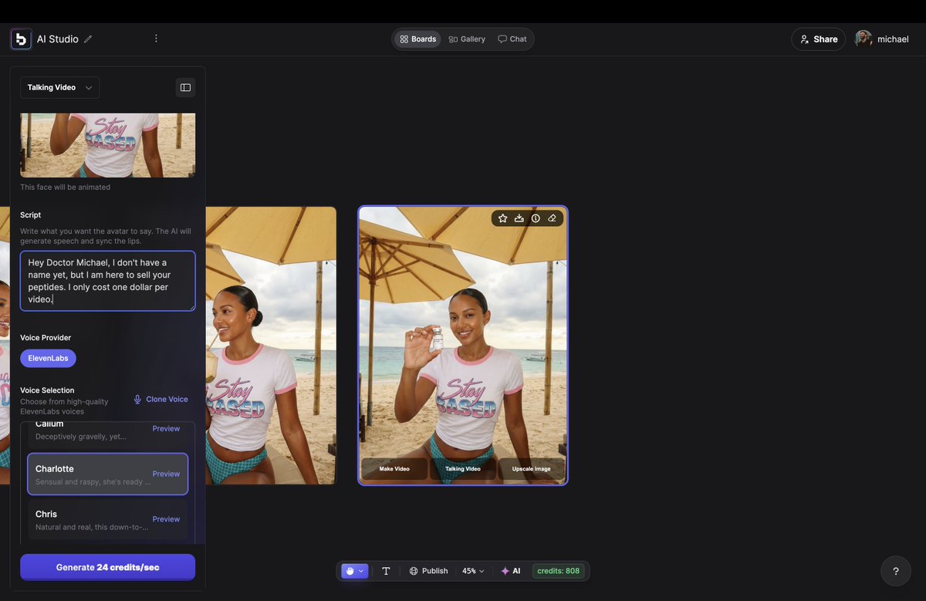
Task: Click Upscale Image on selected image
Action: [x=532, y=469]
